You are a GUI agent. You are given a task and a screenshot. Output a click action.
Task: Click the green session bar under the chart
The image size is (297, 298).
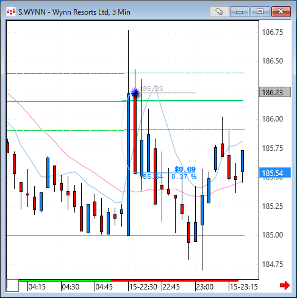coord(65,280)
